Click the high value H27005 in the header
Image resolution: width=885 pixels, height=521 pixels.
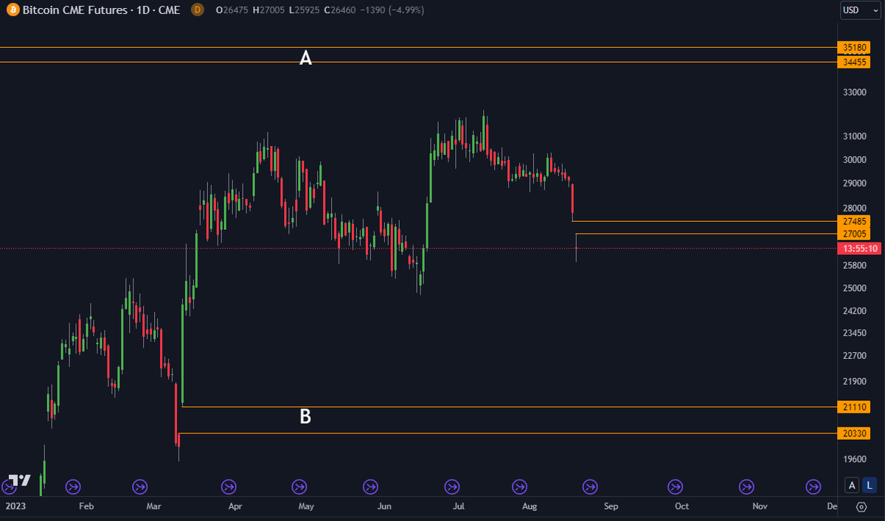pyautogui.click(x=268, y=10)
